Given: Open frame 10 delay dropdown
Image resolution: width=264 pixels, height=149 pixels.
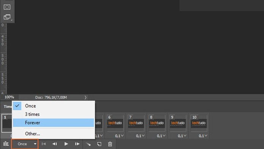Looking at the screenshot, I should click(x=203, y=136).
